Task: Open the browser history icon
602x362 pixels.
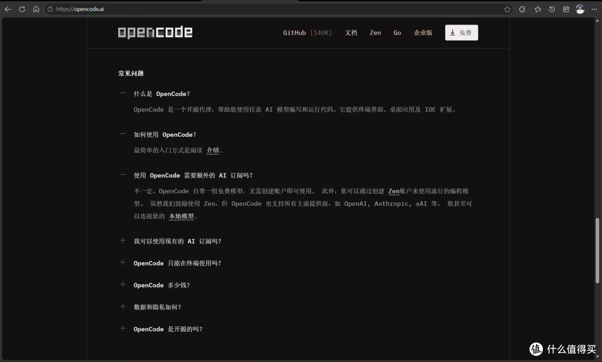Action: pos(552,9)
